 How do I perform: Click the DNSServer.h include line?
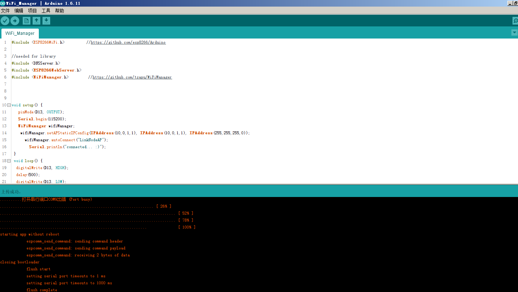[x=36, y=63]
